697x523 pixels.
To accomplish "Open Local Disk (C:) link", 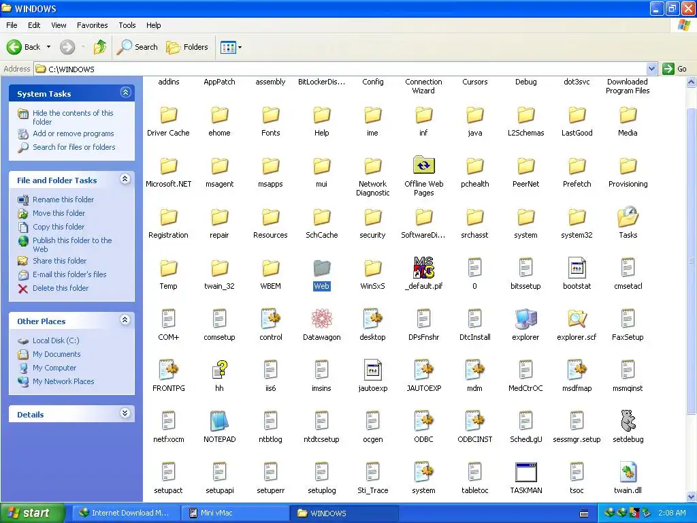I will (56, 340).
